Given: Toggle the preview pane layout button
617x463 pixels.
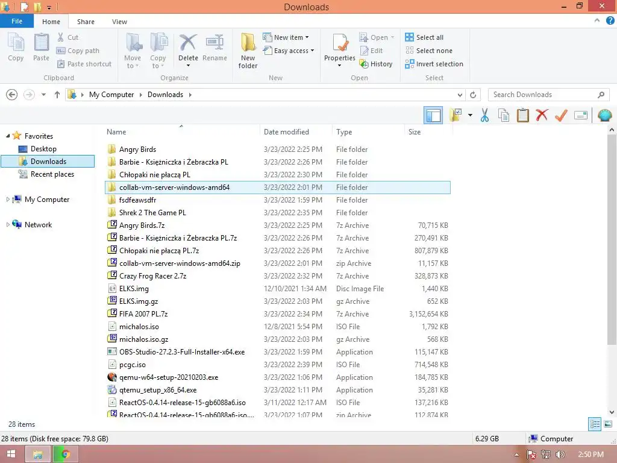Looking at the screenshot, I should pos(433,115).
